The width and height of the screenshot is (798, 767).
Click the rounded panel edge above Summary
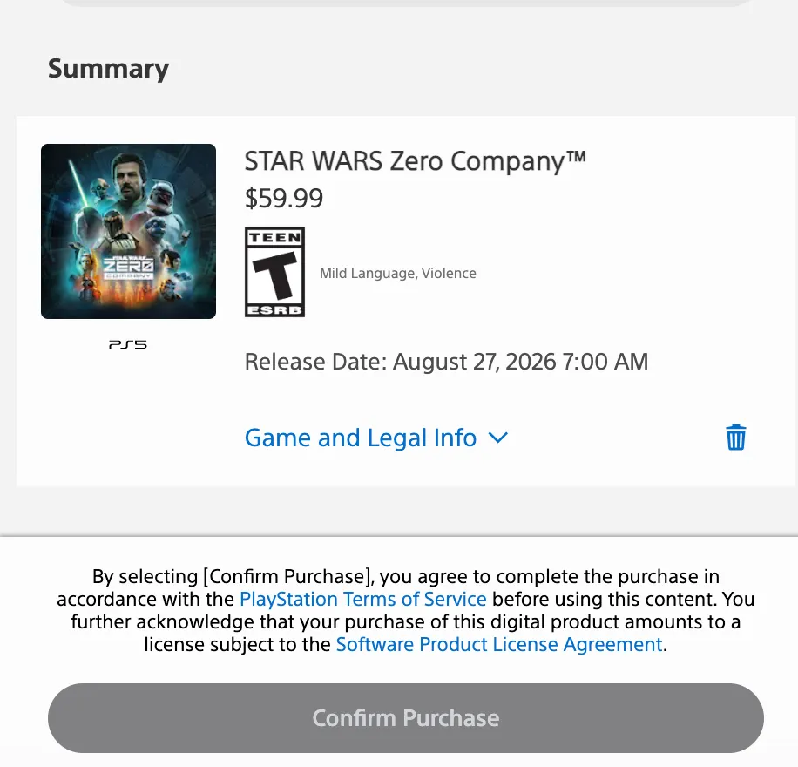pos(406,3)
